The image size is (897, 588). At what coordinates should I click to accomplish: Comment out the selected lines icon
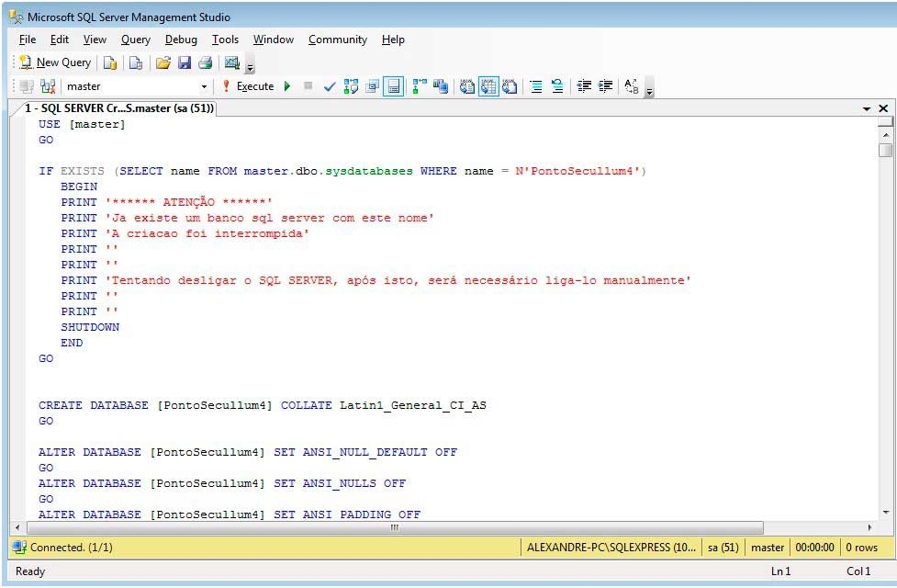click(536, 86)
